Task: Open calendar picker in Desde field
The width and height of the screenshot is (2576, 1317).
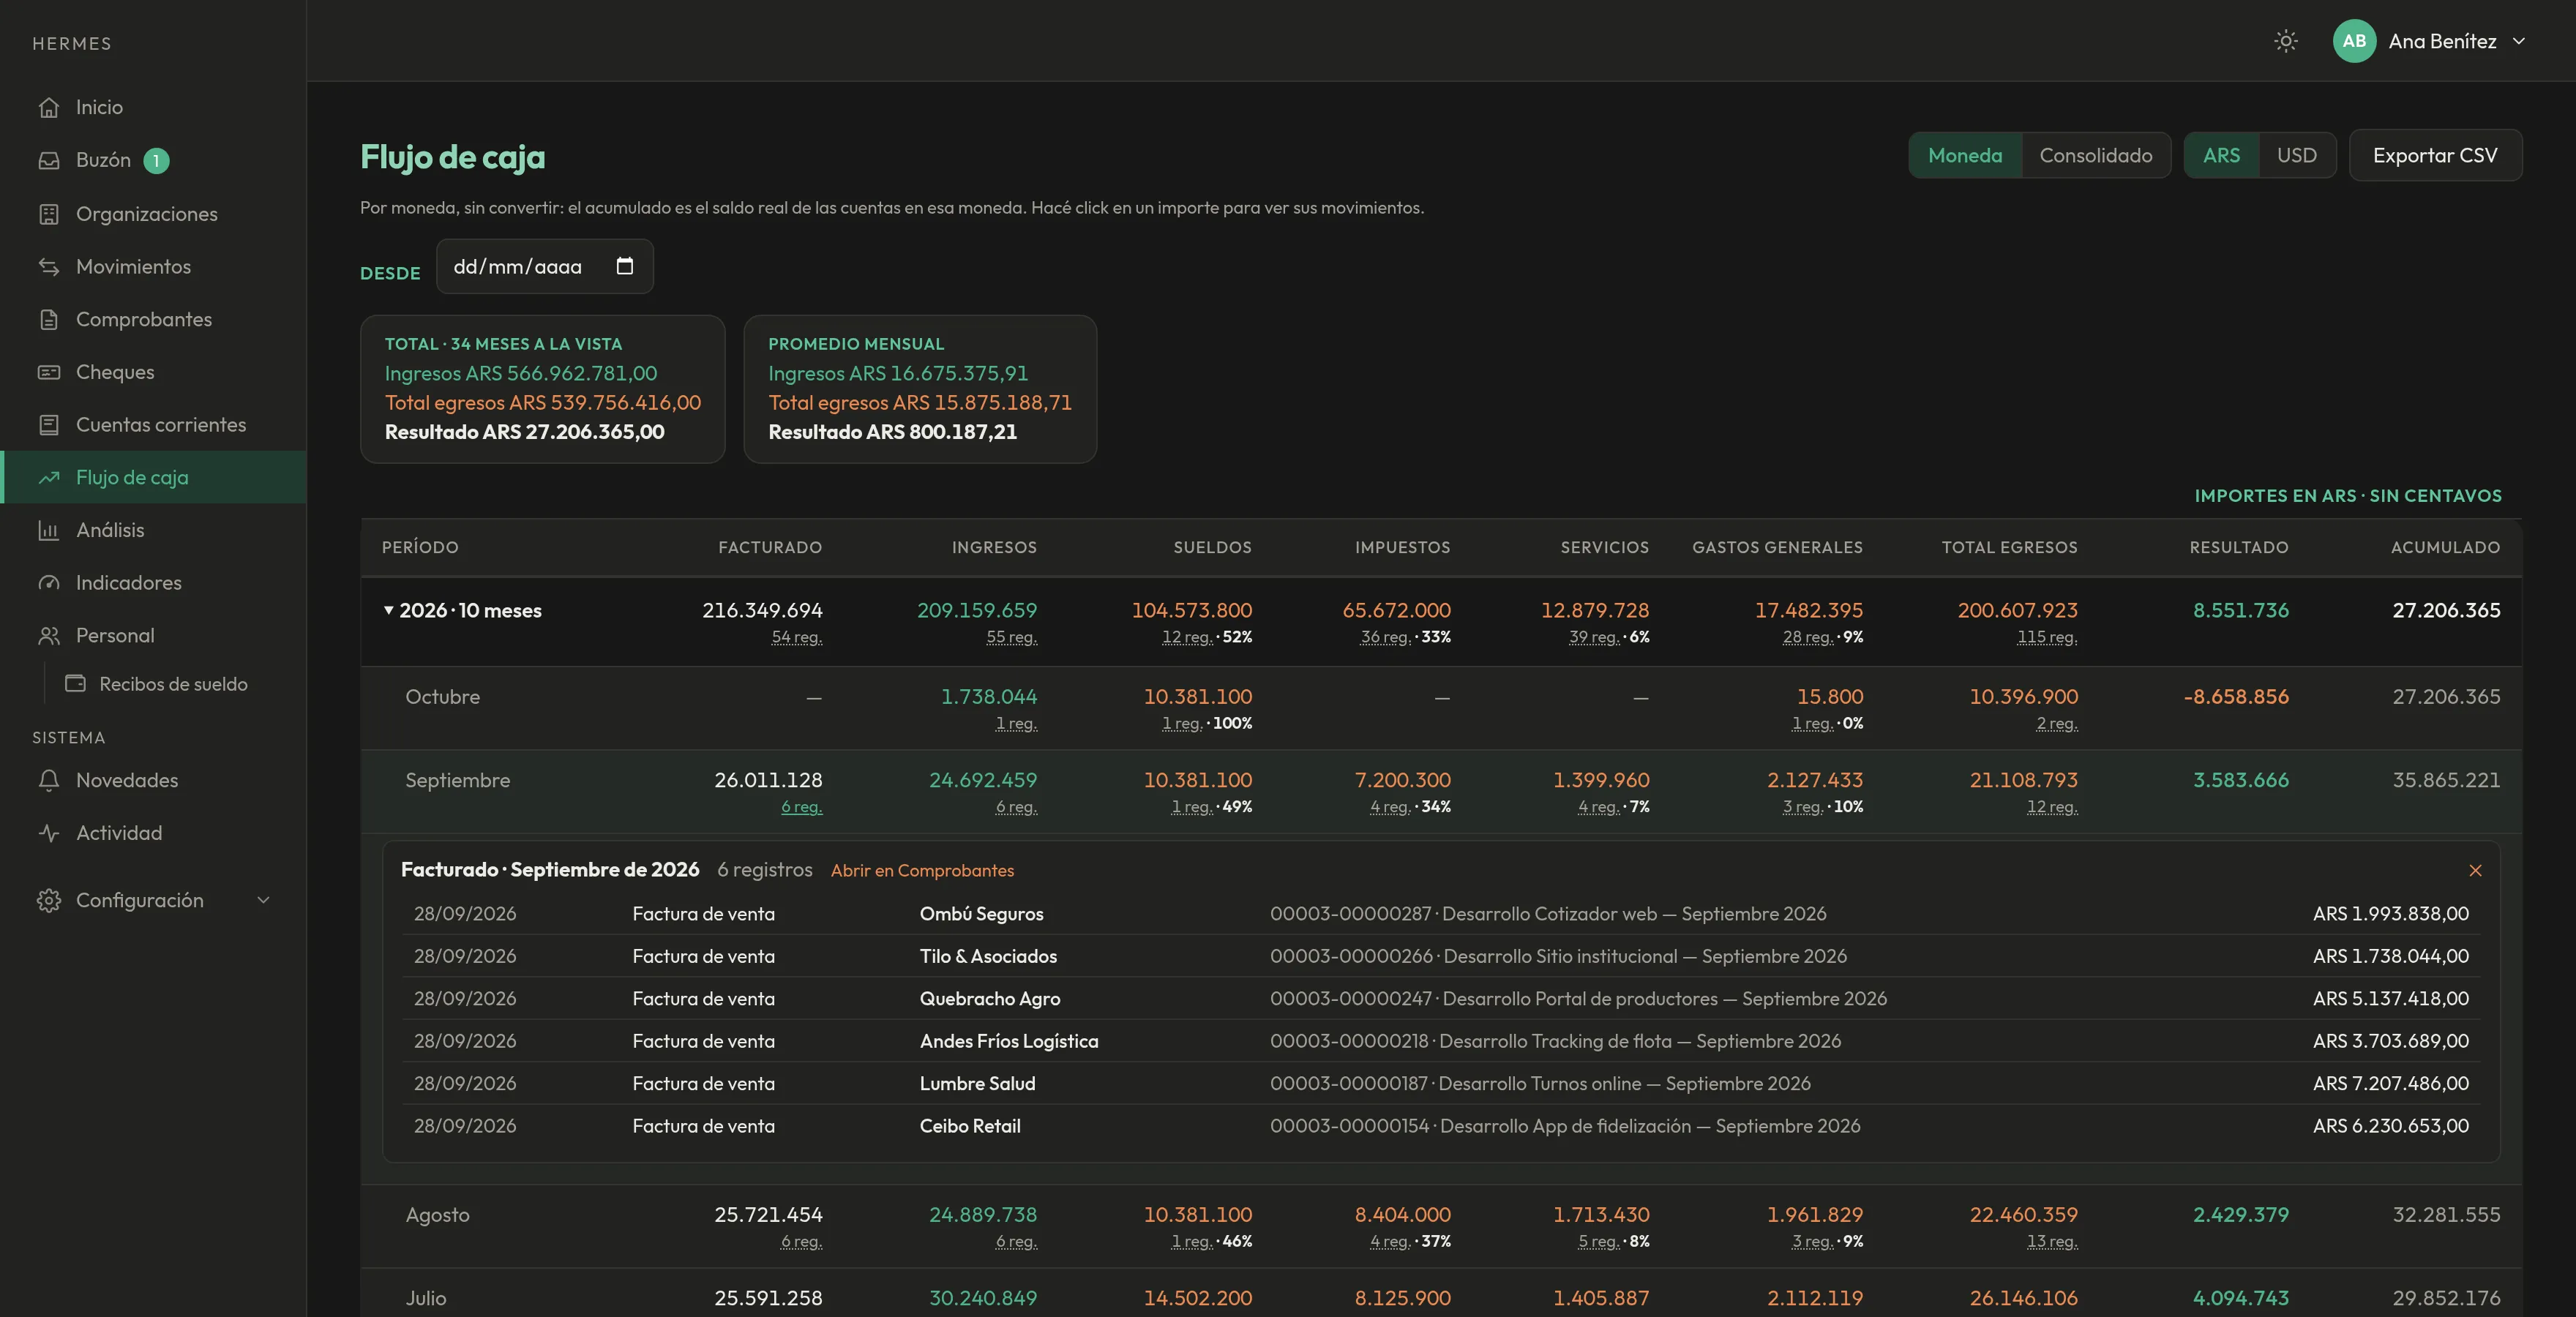Action: pyautogui.click(x=625, y=266)
